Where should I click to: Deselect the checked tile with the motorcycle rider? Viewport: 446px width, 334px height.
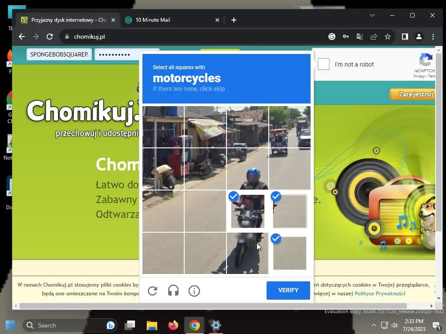click(x=247, y=211)
